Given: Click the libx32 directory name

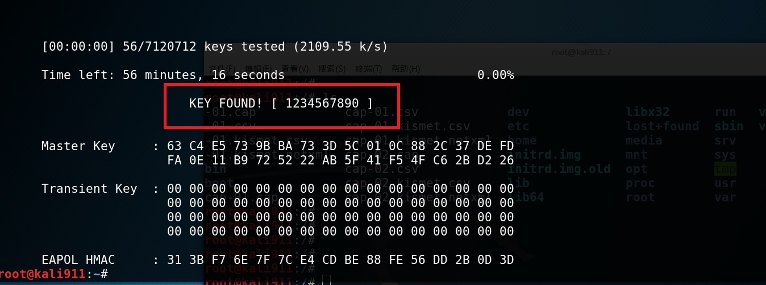Looking at the screenshot, I should tap(648, 112).
